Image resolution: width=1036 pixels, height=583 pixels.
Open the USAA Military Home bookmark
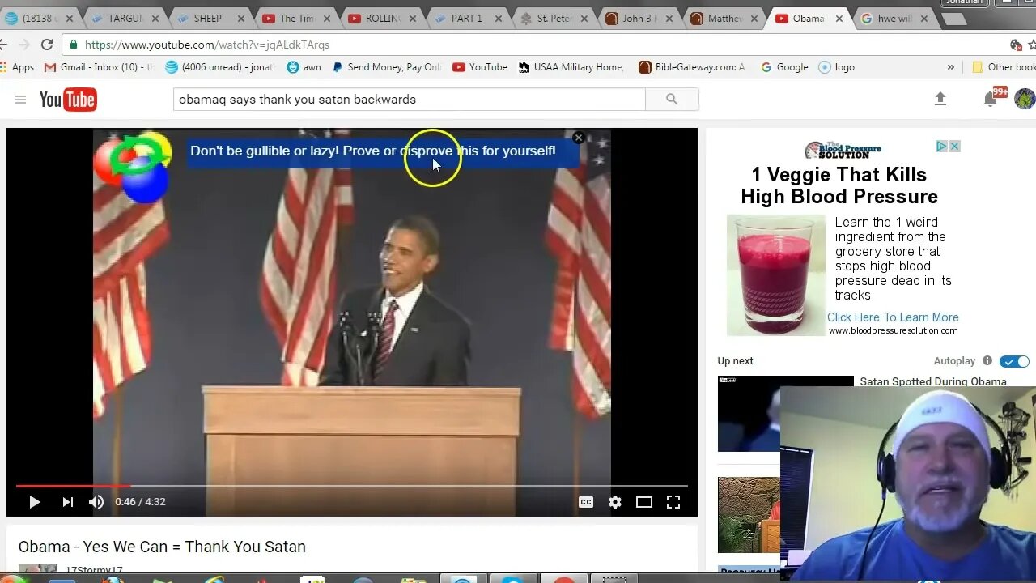coord(571,67)
